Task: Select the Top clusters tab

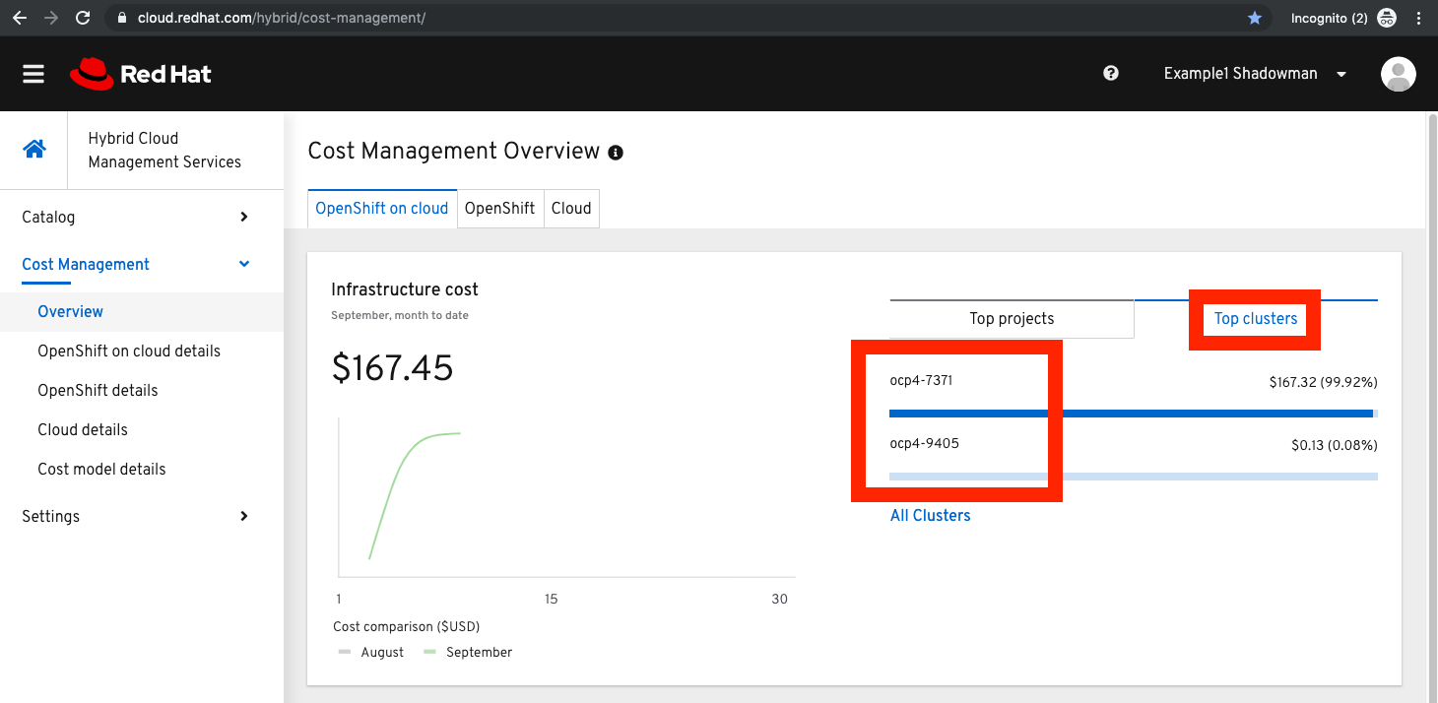Action: pos(1256,319)
